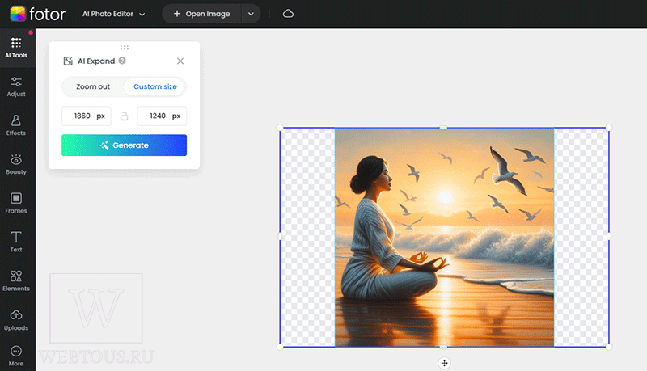Open the AI Tools sidebar panel

tap(16, 48)
